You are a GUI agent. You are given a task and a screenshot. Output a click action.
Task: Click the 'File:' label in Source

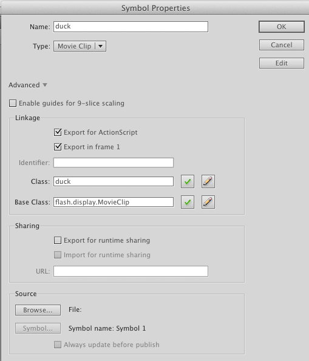pos(75,309)
